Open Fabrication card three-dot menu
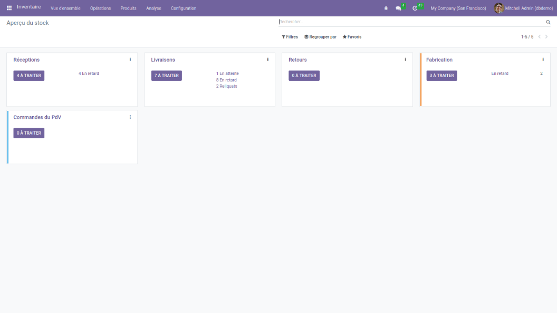The height and width of the screenshot is (313, 557). [543, 60]
